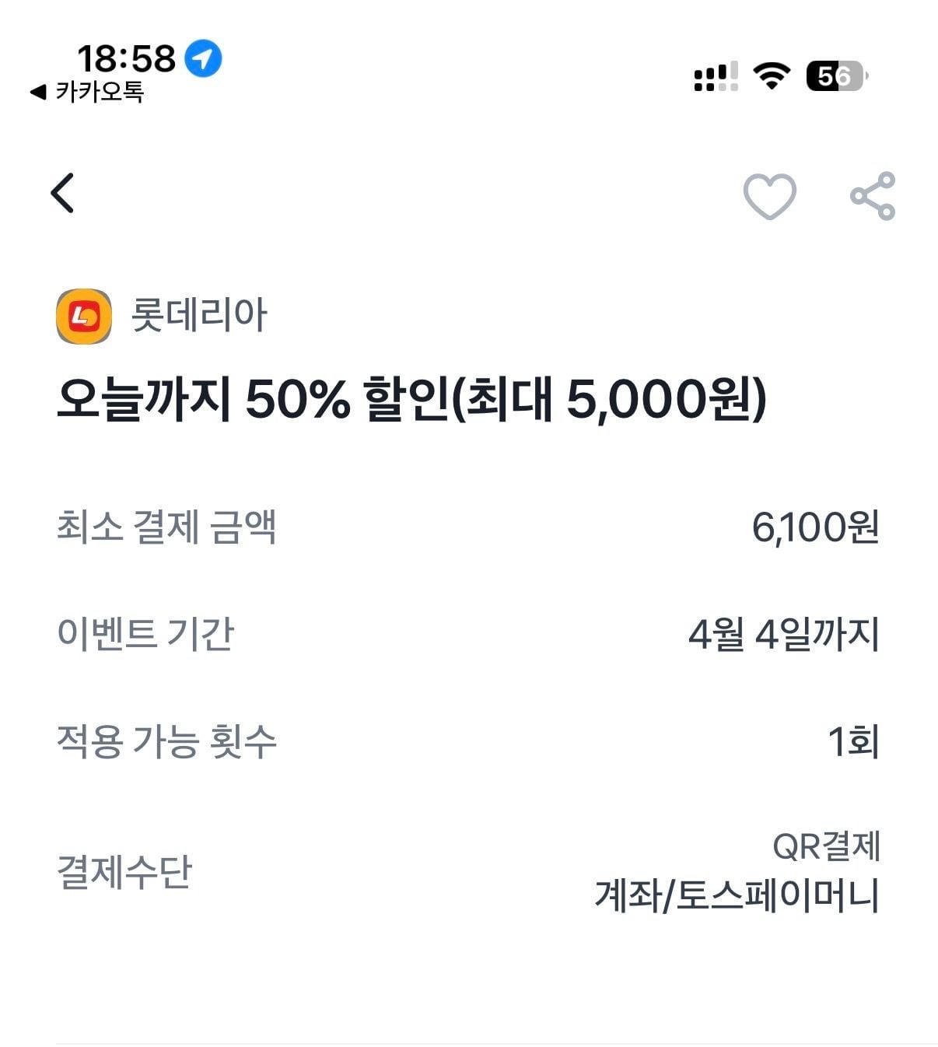
Task: Tap the battery indicator showing 56
Action: pos(836,76)
